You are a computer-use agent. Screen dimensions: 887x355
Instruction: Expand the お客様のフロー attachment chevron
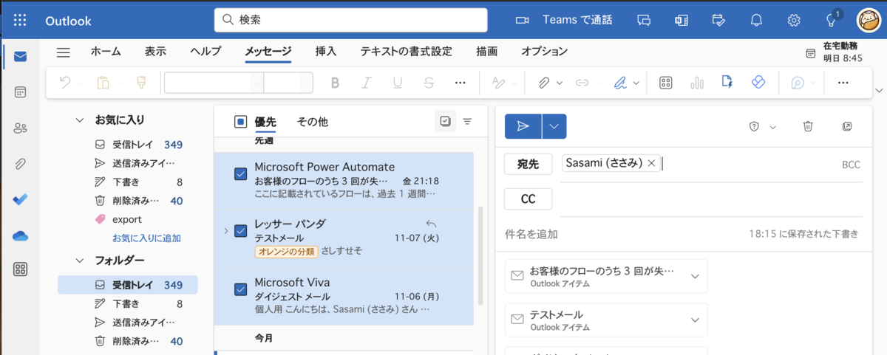694,276
